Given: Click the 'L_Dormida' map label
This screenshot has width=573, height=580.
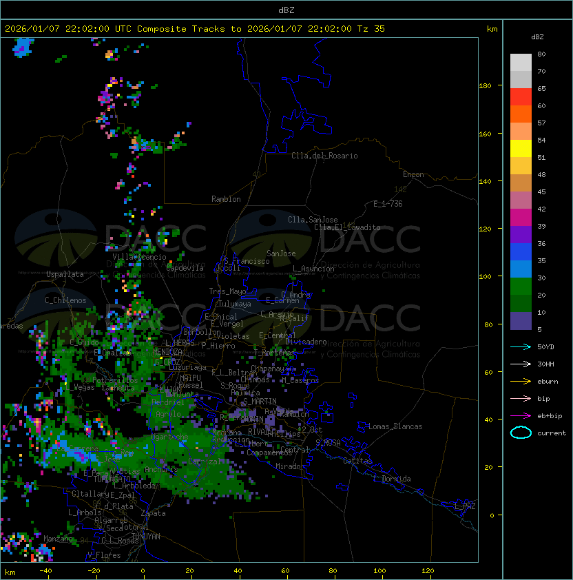Looking at the screenshot, I should [x=392, y=479].
